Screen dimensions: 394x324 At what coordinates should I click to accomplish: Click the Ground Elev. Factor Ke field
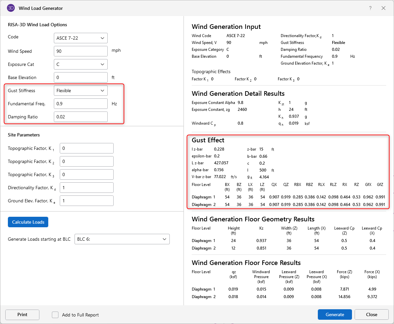coord(86,201)
